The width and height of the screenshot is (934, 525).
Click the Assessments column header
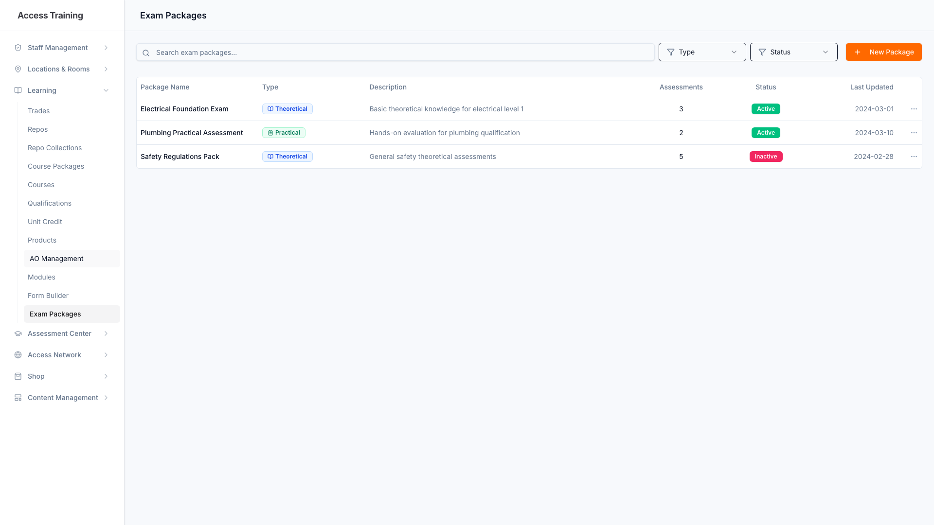pyautogui.click(x=681, y=87)
